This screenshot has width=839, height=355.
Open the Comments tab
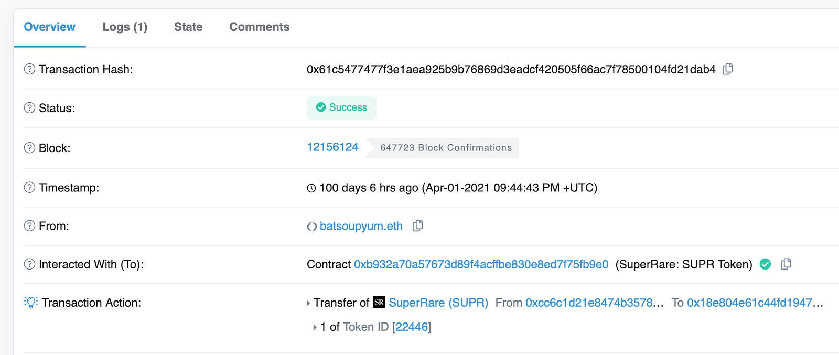pos(259,27)
